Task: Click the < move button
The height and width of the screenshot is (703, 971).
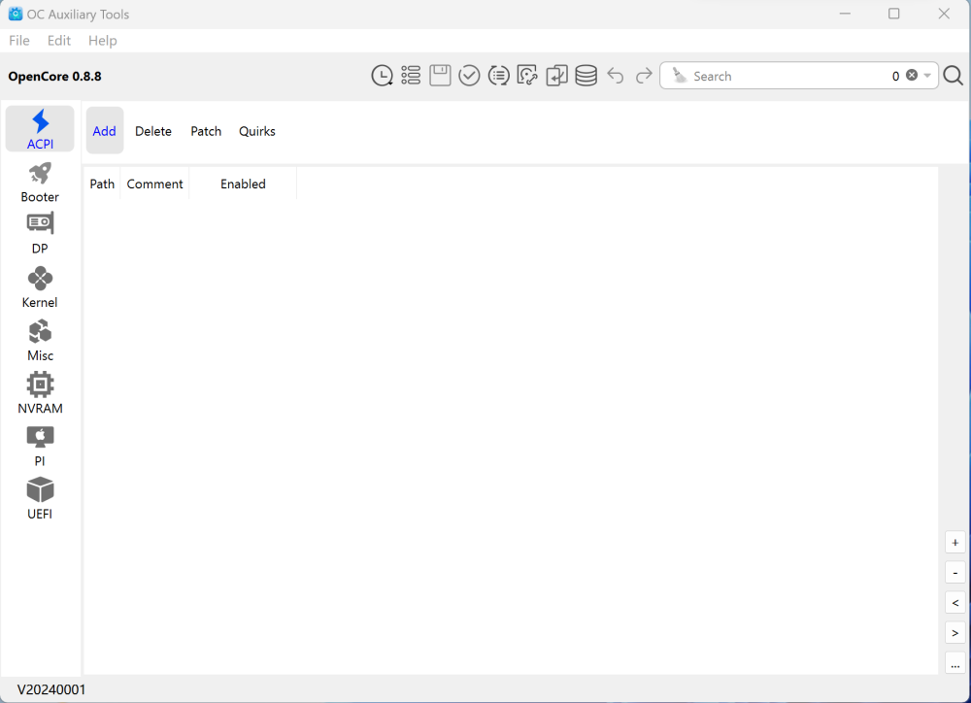Action: click(954, 603)
